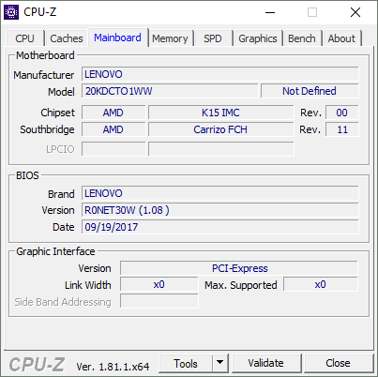This screenshot has height=377, width=378.
Task: View the About tab
Action: pyautogui.click(x=341, y=38)
